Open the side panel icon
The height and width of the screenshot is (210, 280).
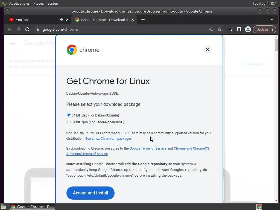239,29
